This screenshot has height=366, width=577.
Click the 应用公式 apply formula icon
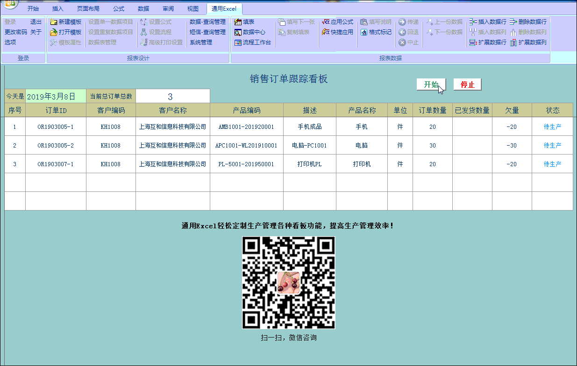[x=326, y=22]
